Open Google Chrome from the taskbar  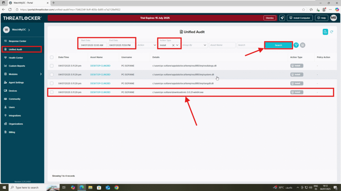tap(117, 188)
